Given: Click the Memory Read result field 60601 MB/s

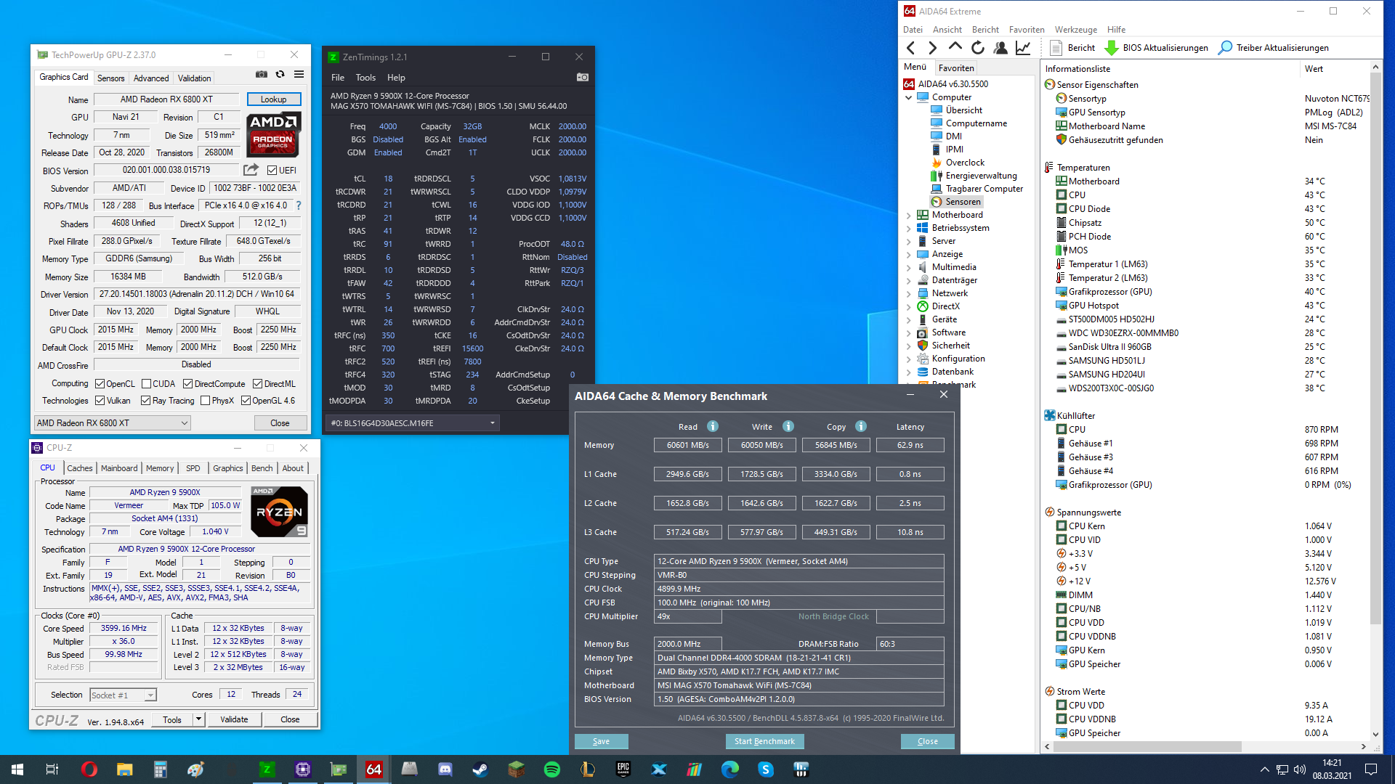Looking at the screenshot, I should pos(687,445).
